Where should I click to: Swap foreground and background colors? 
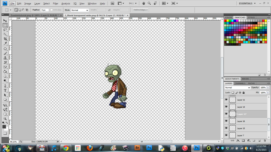point(7,123)
